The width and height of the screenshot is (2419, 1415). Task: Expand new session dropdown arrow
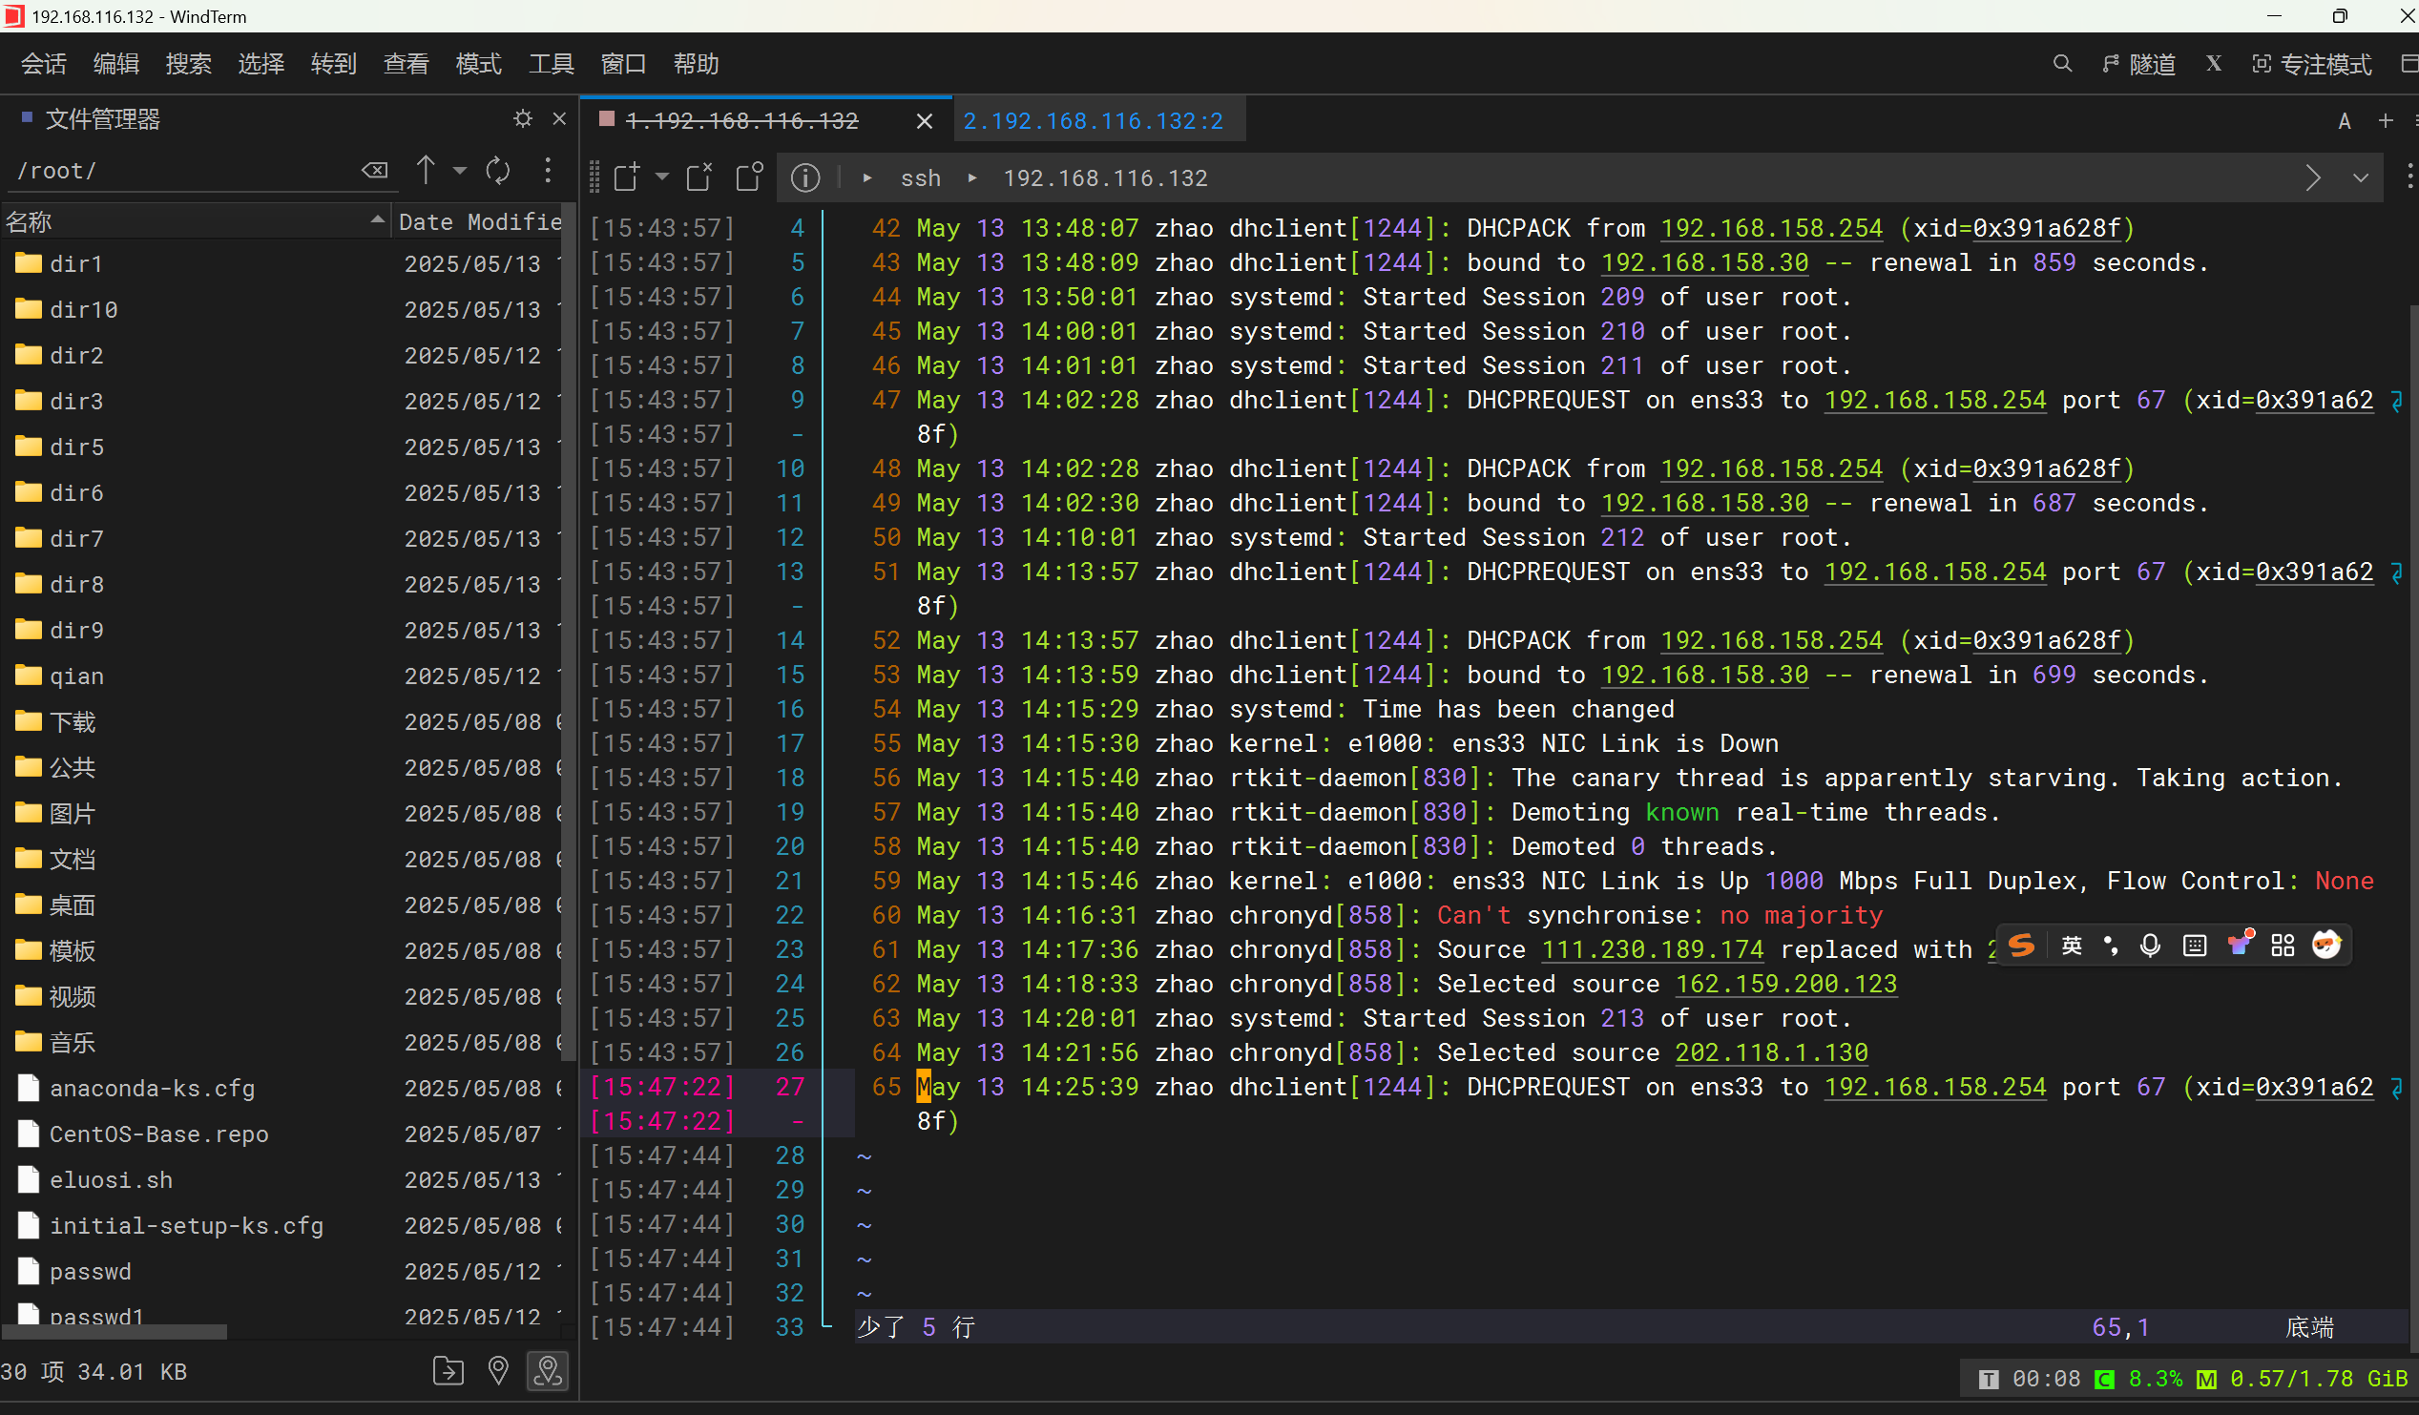[662, 177]
